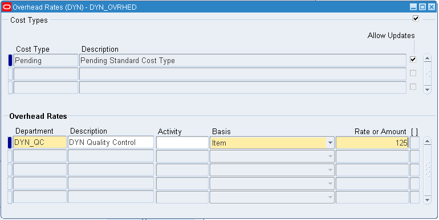Click the empty Activity field in first row
This screenshot has width=439, height=220.
pyautogui.click(x=182, y=142)
